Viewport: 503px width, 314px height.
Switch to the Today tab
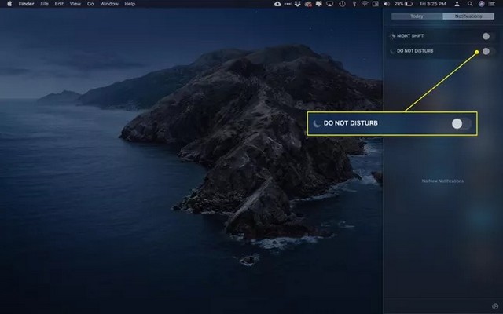(x=417, y=16)
